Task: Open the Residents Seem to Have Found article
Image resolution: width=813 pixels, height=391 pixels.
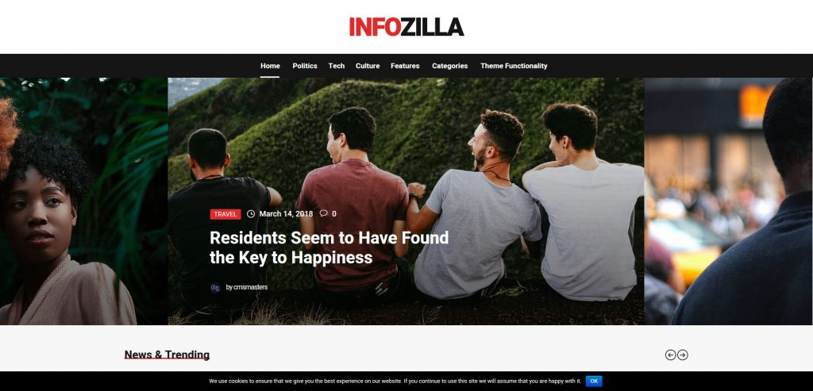Action: [x=329, y=247]
